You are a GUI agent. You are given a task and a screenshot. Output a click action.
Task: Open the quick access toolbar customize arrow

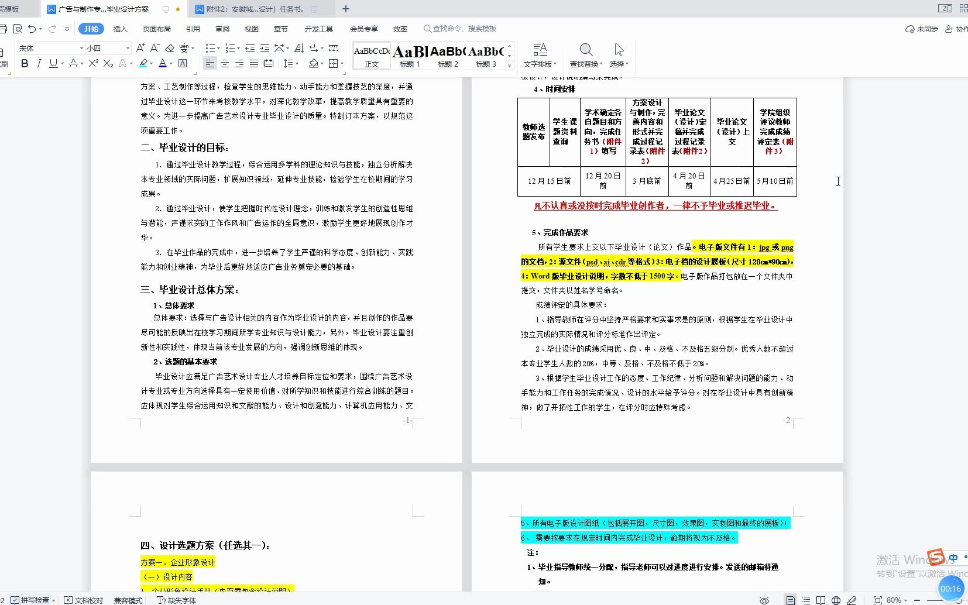[x=67, y=29]
